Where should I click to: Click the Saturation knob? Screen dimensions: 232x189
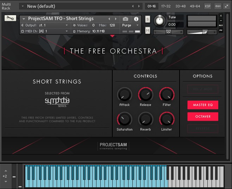click(x=125, y=119)
